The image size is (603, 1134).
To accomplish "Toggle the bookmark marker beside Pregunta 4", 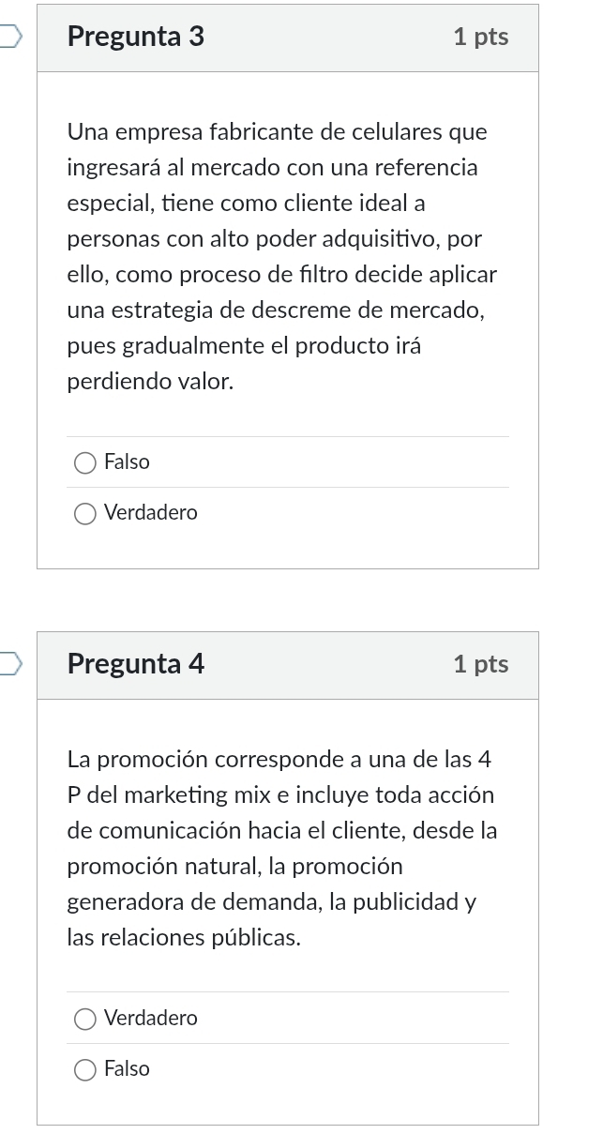I will (7, 662).
